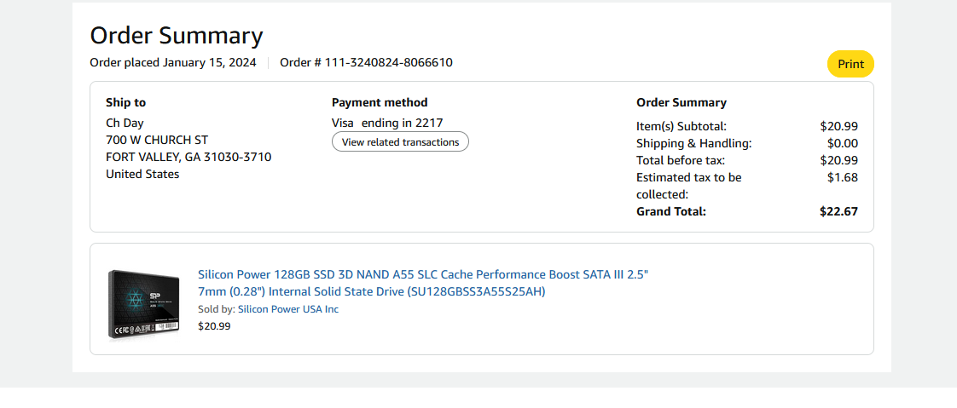Image resolution: width=957 pixels, height=408 pixels.
Task: Visit seller Silicon Power USA Inc
Action: (287, 309)
